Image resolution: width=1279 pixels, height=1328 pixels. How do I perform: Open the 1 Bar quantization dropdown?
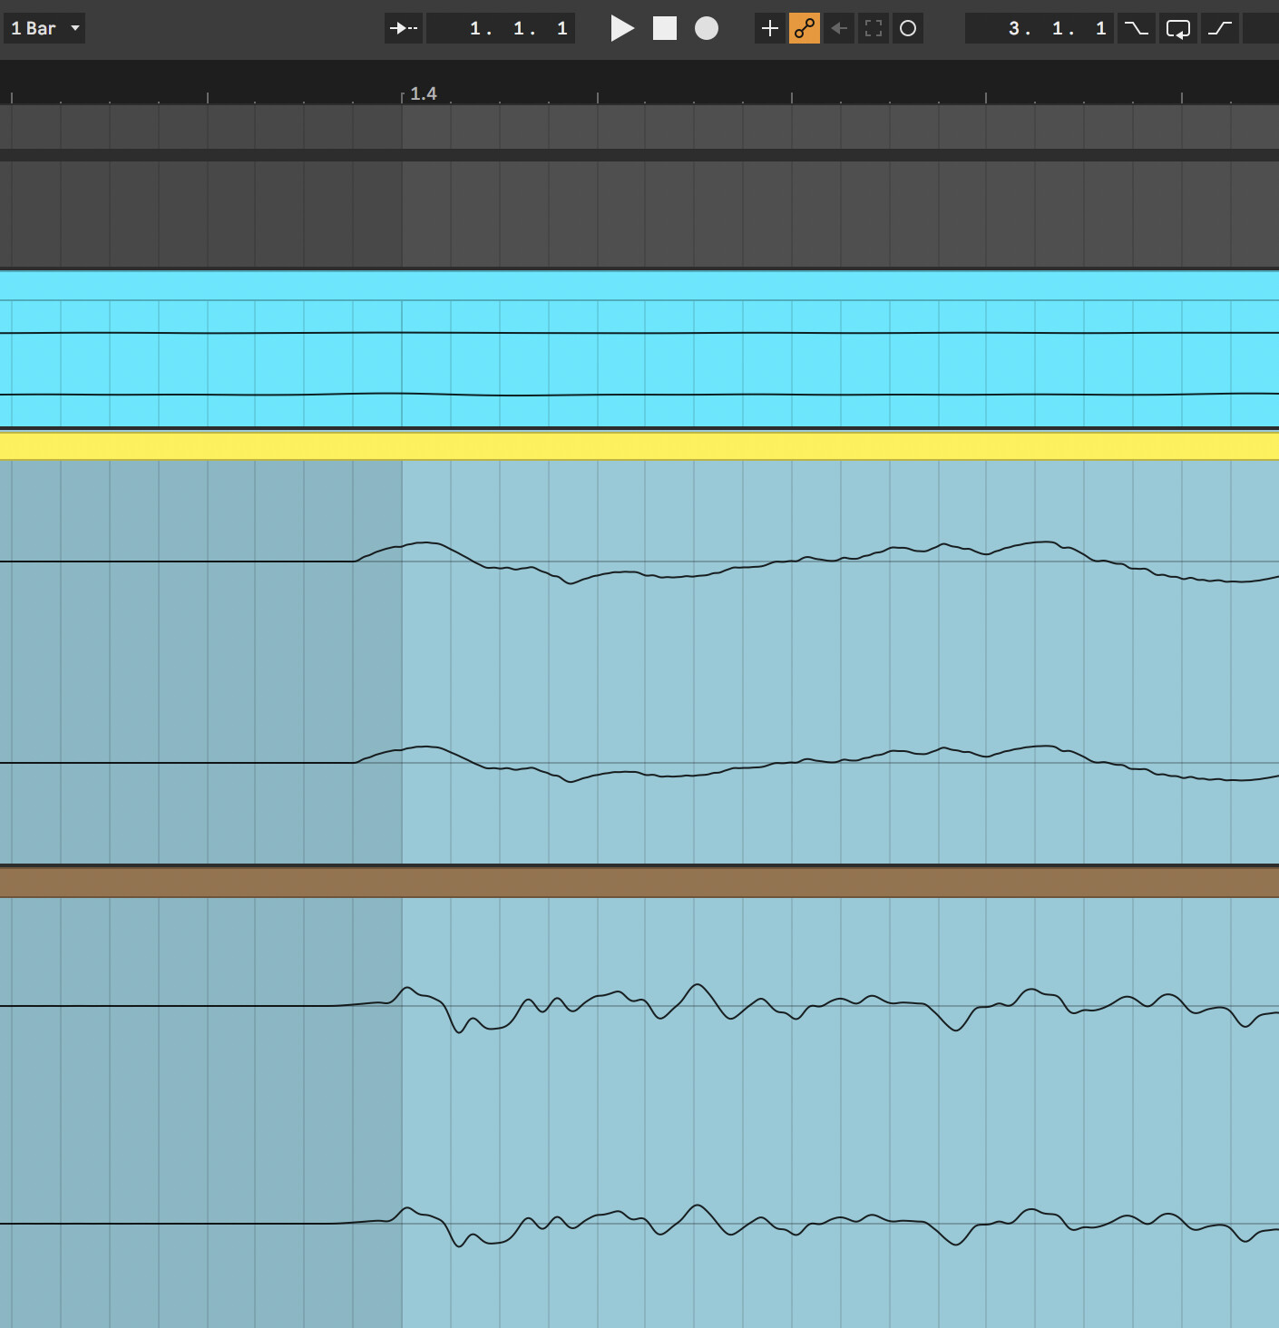coord(44,28)
